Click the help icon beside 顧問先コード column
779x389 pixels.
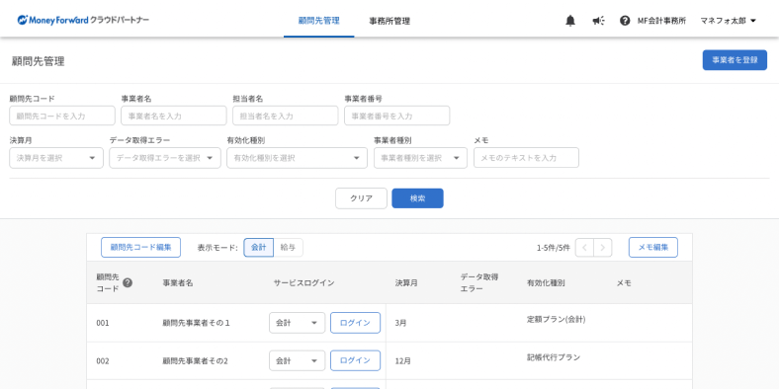tap(128, 282)
